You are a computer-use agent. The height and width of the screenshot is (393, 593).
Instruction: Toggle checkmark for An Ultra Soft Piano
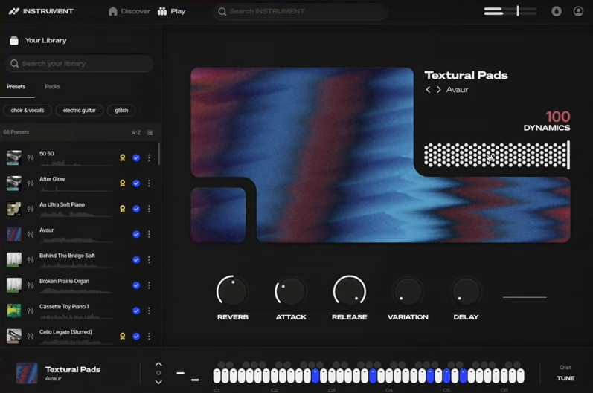[x=136, y=209]
